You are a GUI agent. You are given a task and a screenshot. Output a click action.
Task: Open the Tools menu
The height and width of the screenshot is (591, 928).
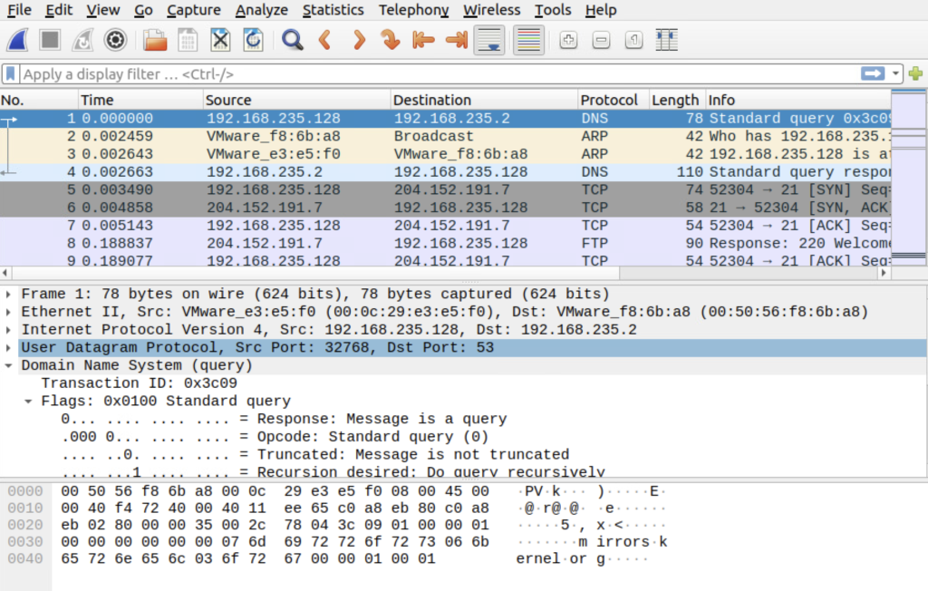tap(553, 10)
